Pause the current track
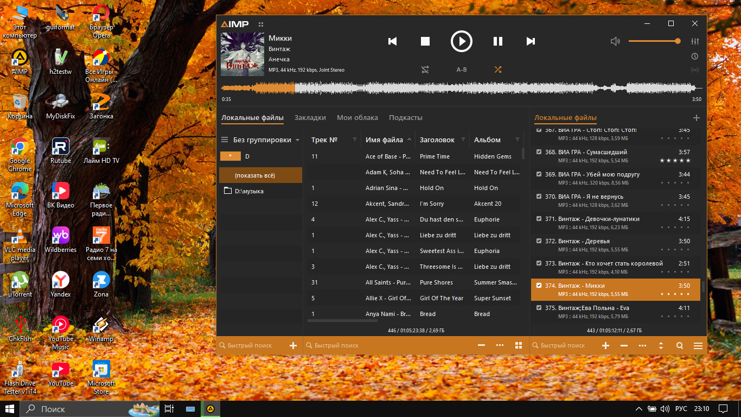This screenshot has height=417, width=741. [x=498, y=41]
